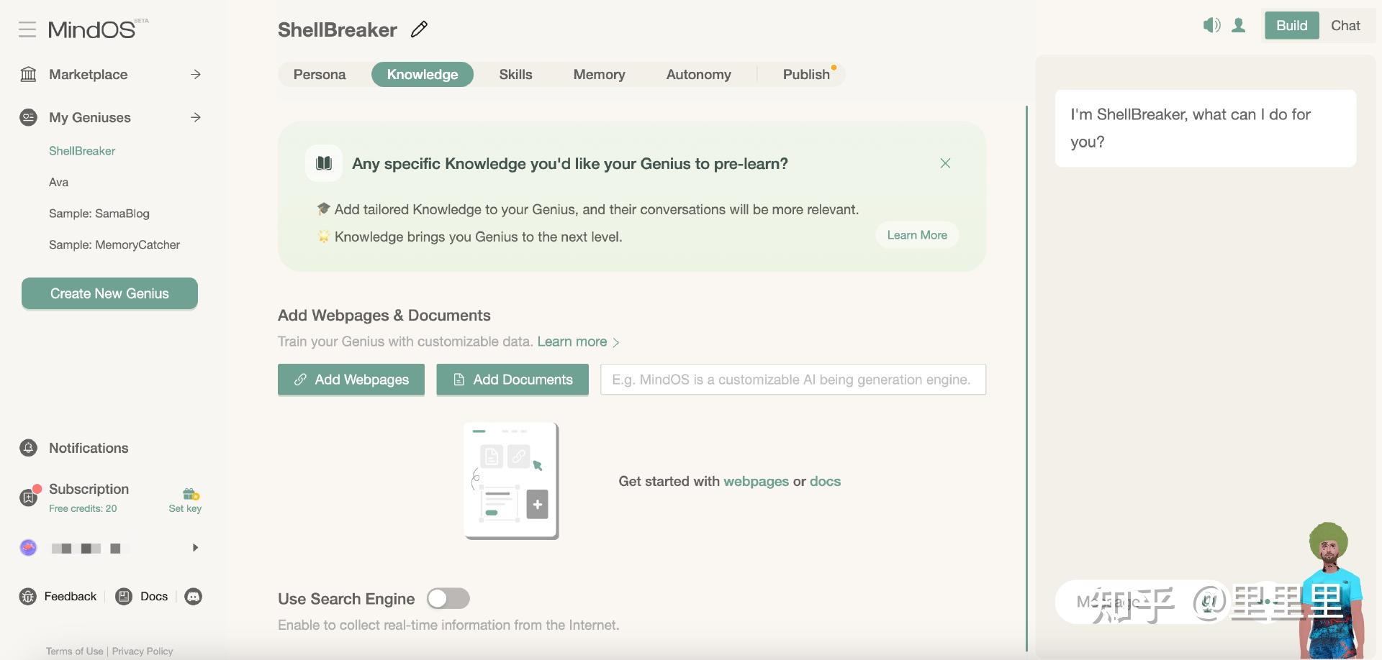1382x660 pixels.
Task: Enable the Use Search Engine toggle
Action: [448, 599]
